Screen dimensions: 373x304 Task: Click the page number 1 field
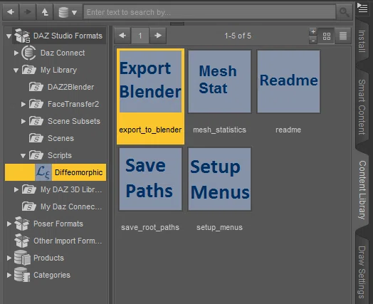(140, 36)
